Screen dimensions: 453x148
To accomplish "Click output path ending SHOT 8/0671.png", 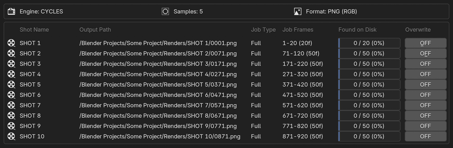I will (158, 116).
